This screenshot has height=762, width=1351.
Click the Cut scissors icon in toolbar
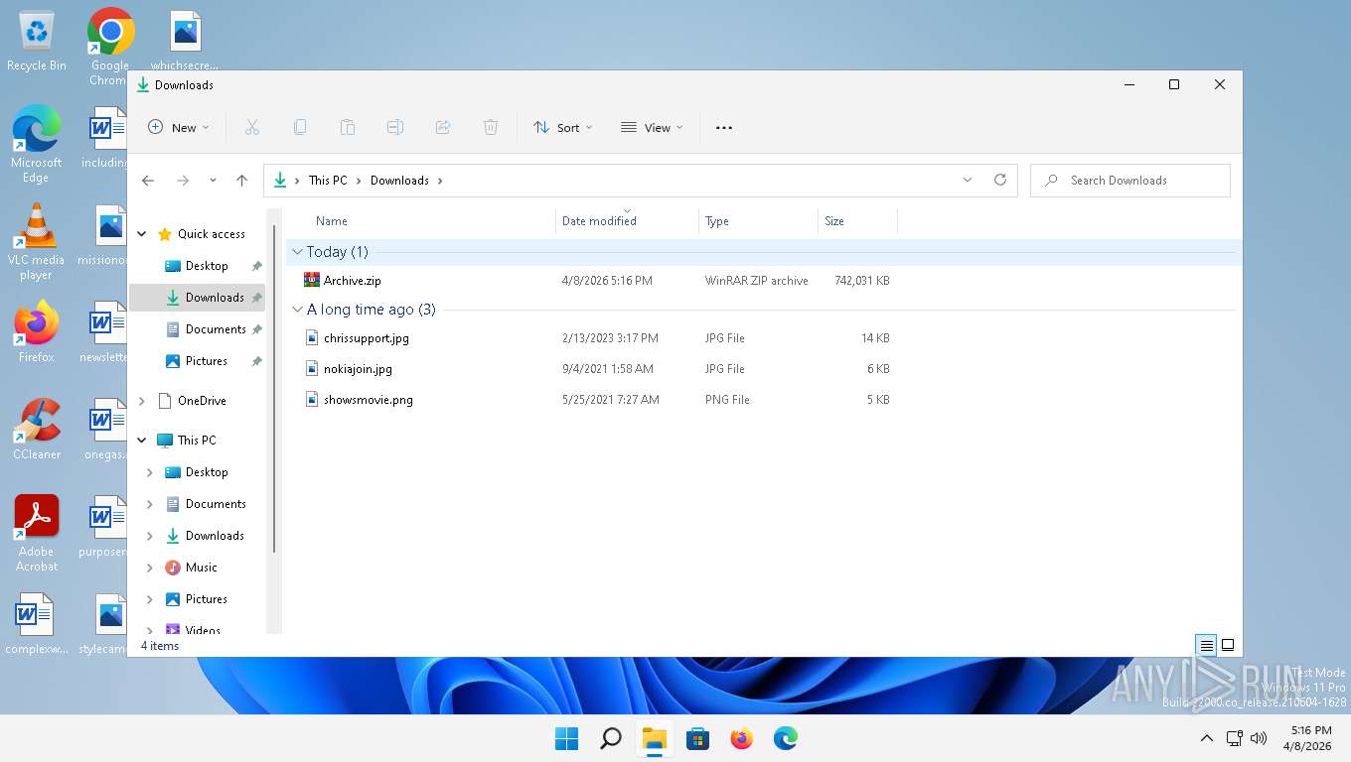point(251,127)
